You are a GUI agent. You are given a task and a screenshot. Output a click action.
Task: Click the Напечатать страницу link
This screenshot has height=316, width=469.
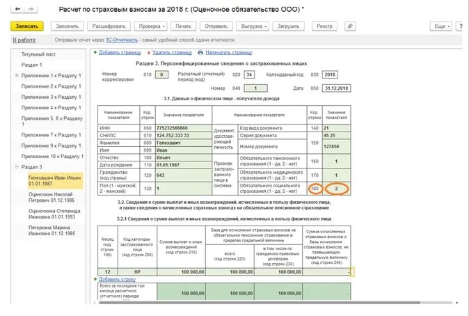point(229,52)
